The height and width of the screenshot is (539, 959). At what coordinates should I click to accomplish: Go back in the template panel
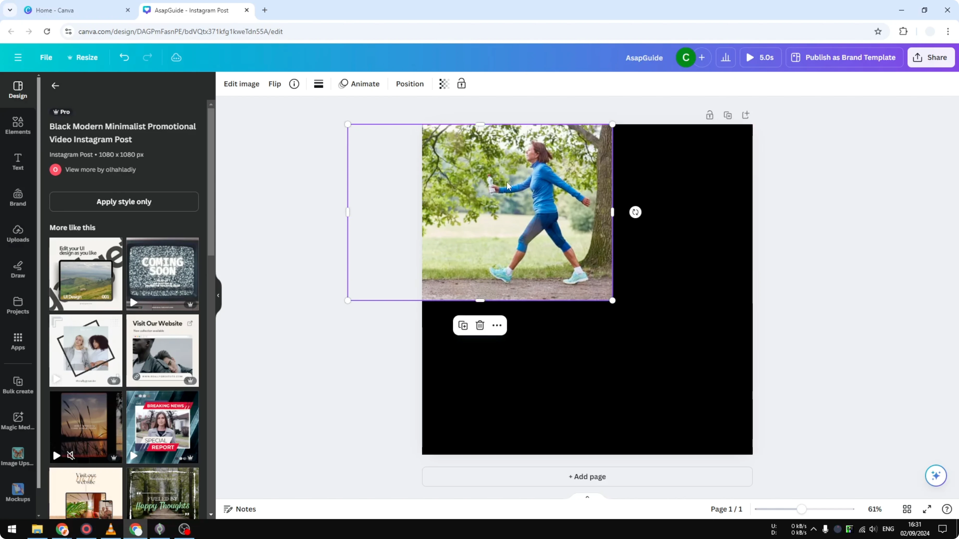pyautogui.click(x=55, y=86)
